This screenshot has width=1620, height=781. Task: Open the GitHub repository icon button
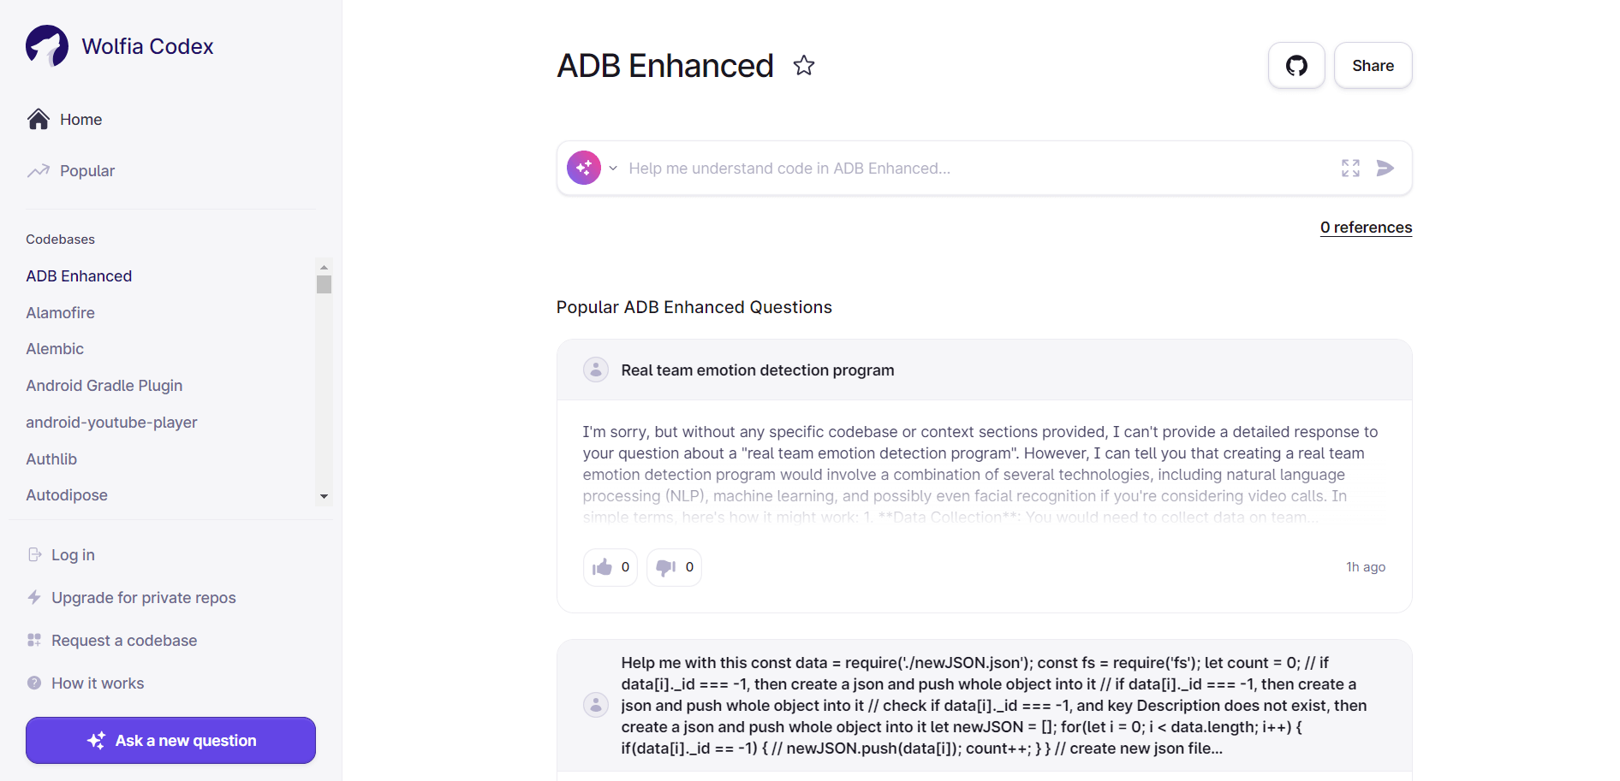pos(1296,66)
